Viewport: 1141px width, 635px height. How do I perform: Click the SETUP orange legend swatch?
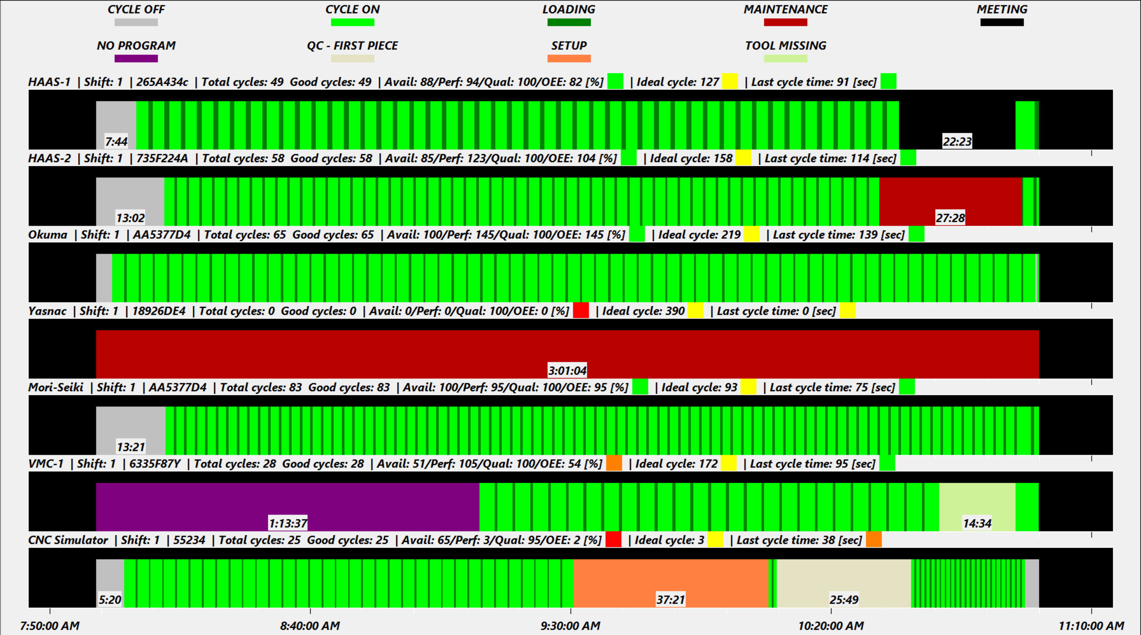point(569,59)
